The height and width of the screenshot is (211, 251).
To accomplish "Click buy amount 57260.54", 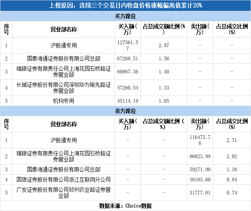I will tap(128, 88).
